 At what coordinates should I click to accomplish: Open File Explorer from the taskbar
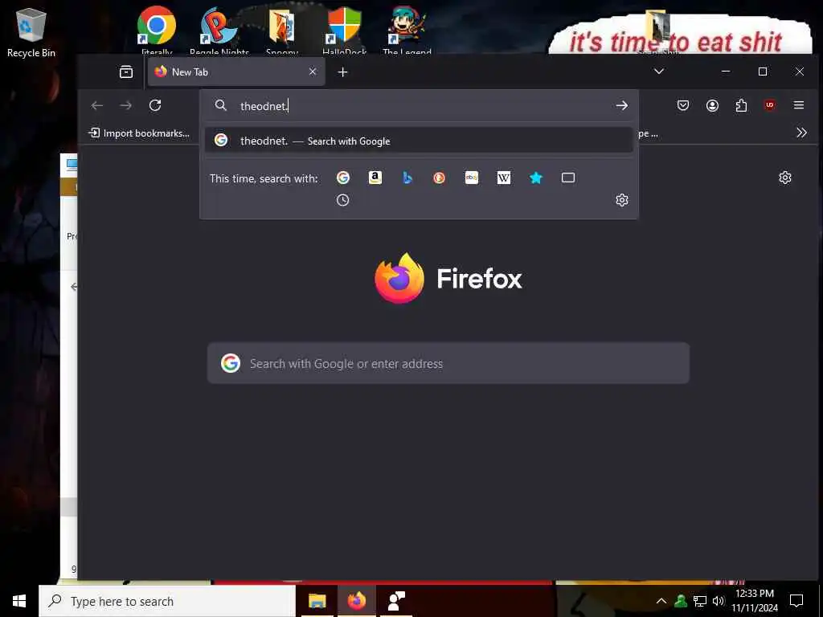click(x=317, y=601)
